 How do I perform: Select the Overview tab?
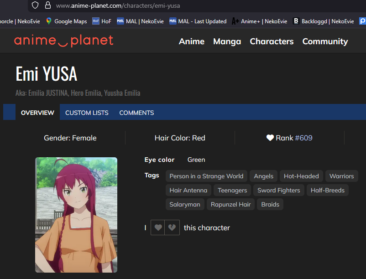(x=37, y=112)
